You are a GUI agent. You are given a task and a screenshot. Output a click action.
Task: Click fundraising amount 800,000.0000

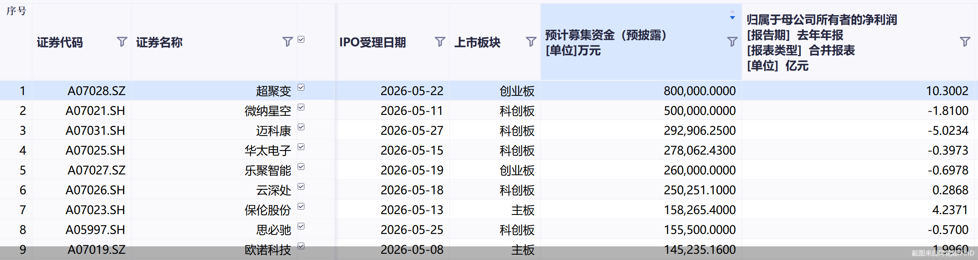[x=700, y=91]
